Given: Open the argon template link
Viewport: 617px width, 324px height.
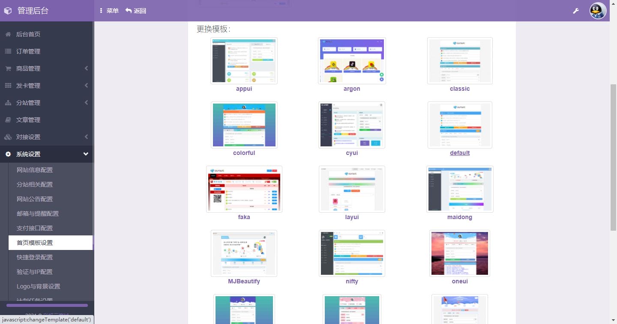Looking at the screenshot, I should tap(351, 89).
